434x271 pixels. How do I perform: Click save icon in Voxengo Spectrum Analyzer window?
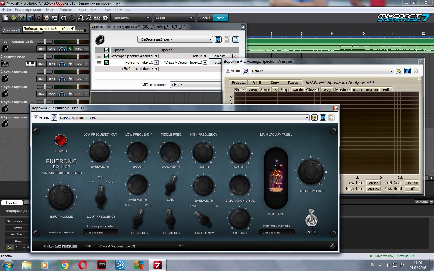click(x=407, y=71)
